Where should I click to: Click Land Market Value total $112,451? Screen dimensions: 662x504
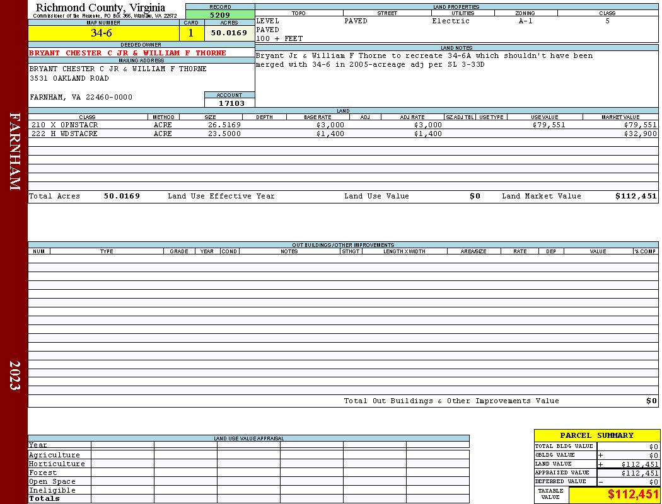coord(636,197)
